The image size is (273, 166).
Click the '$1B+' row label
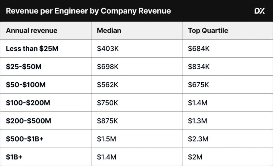click(x=14, y=157)
